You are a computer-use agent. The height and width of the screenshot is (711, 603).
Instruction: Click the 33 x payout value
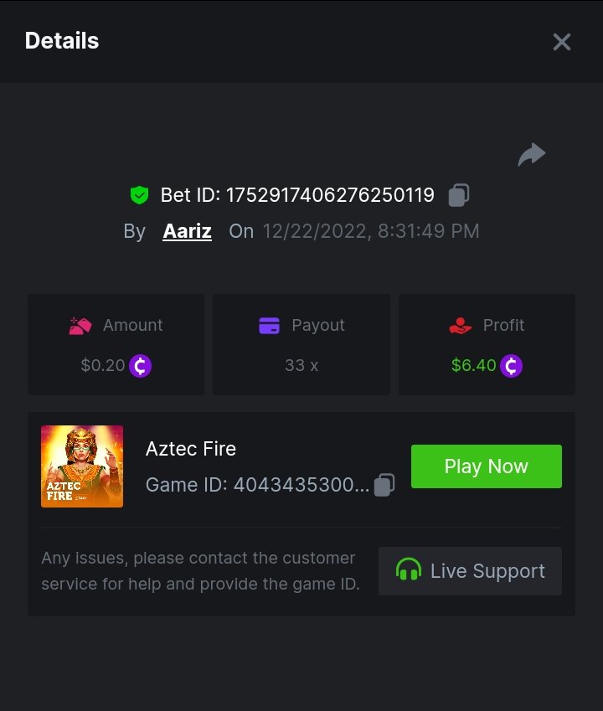301,366
